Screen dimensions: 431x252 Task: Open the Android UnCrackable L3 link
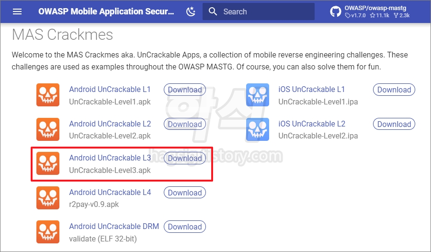click(x=110, y=158)
